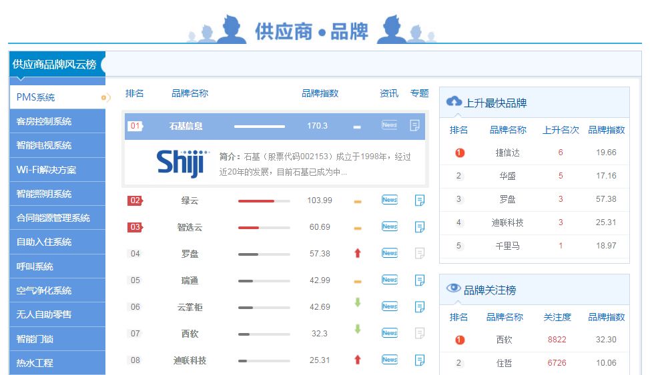Viewport: 650px width, 375px height.
Task: Open News icon in 迪联科技 row
Action: pos(390,360)
